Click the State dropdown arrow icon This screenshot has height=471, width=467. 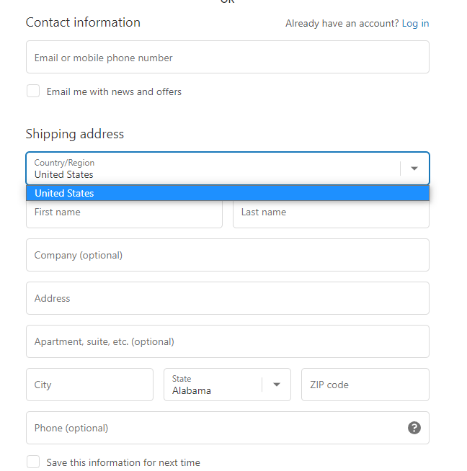[x=276, y=385]
